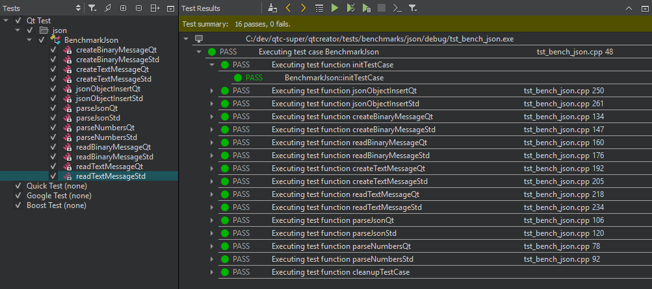Clear test results with the broom icon
Image resolution: width=652 pixels, height=289 pixels.
(x=272, y=8)
